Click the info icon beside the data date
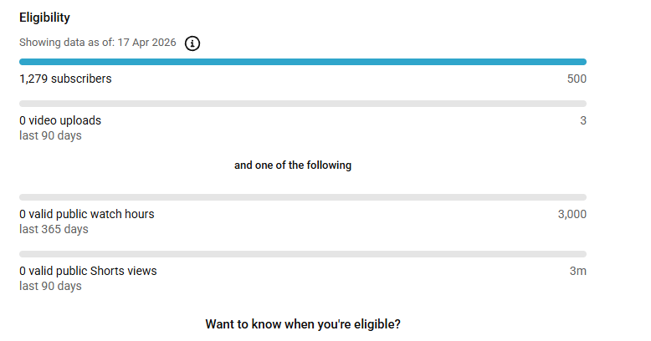The image size is (651, 341). [192, 43]
